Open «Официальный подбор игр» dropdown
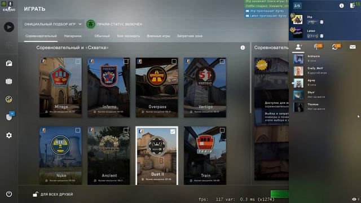Screen dimensions: 361x203 click(53, 24)
